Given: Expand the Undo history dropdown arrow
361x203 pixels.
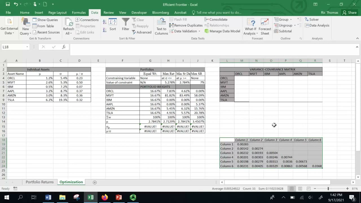Looking at the screenshot, I should (20, 4).
